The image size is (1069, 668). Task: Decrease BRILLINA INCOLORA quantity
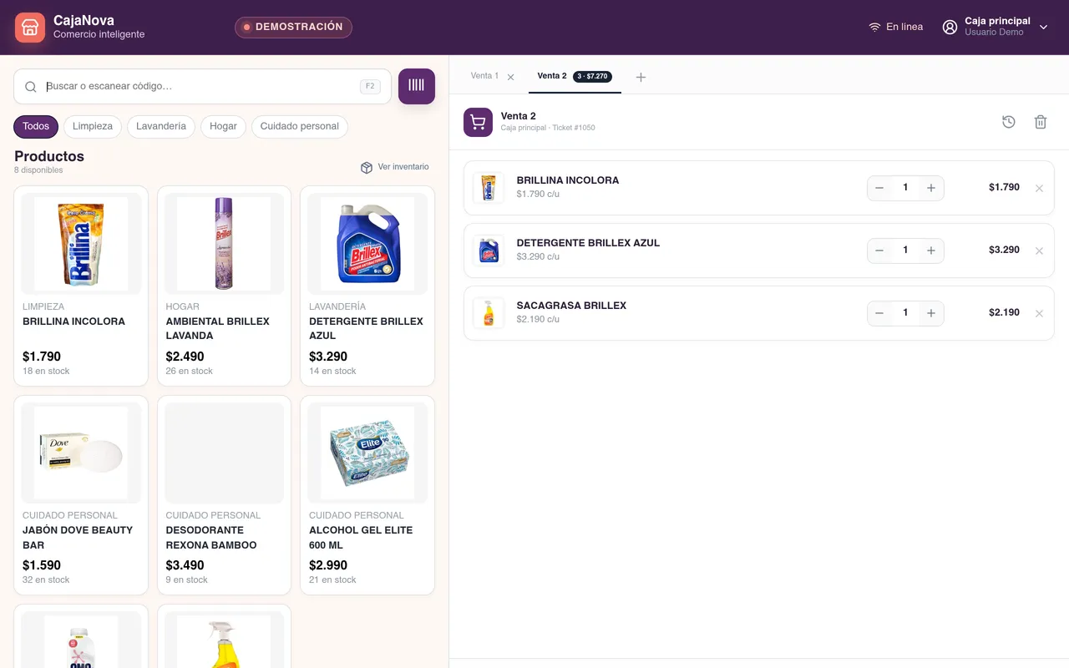pyautogui.click(x=879, y=188)
